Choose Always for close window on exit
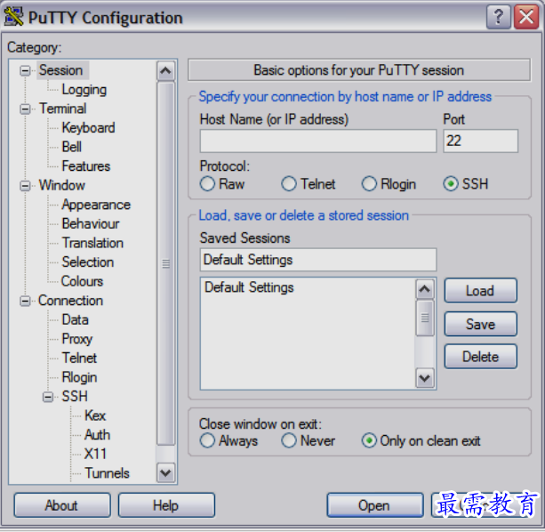The width and height of the screenshot is (545, 532). pyautogui.click(x=207, y=440)
